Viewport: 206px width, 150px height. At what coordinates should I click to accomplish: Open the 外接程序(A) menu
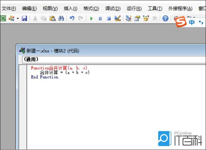coord(180,8)
